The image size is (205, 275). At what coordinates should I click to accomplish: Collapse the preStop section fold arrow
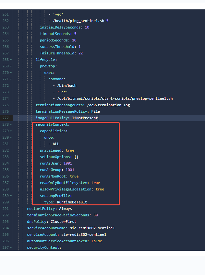(x=11, y=66)
